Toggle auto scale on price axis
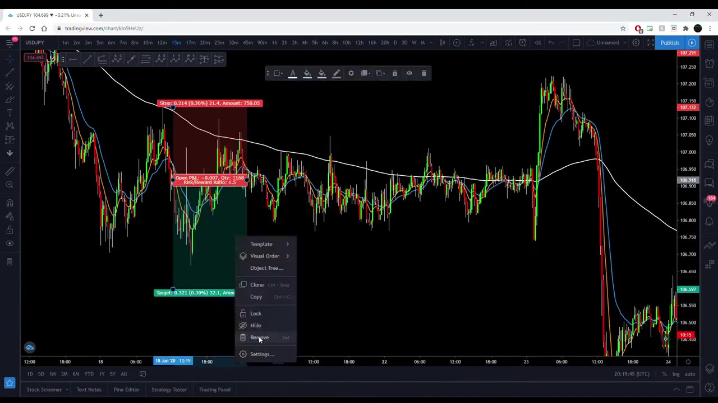 tap(690, 374)
